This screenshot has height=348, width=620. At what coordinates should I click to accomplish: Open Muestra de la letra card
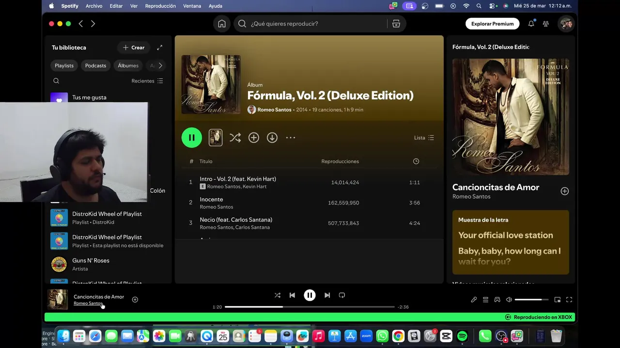click(511, 242)
